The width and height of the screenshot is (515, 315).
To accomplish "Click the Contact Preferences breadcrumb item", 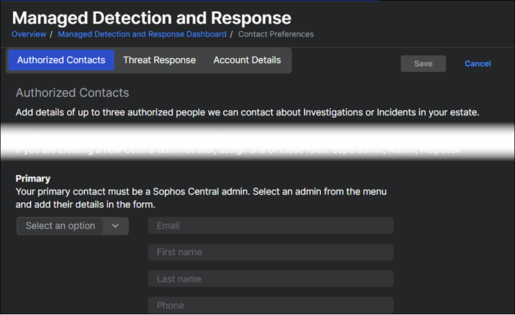I will coord(276,34).
